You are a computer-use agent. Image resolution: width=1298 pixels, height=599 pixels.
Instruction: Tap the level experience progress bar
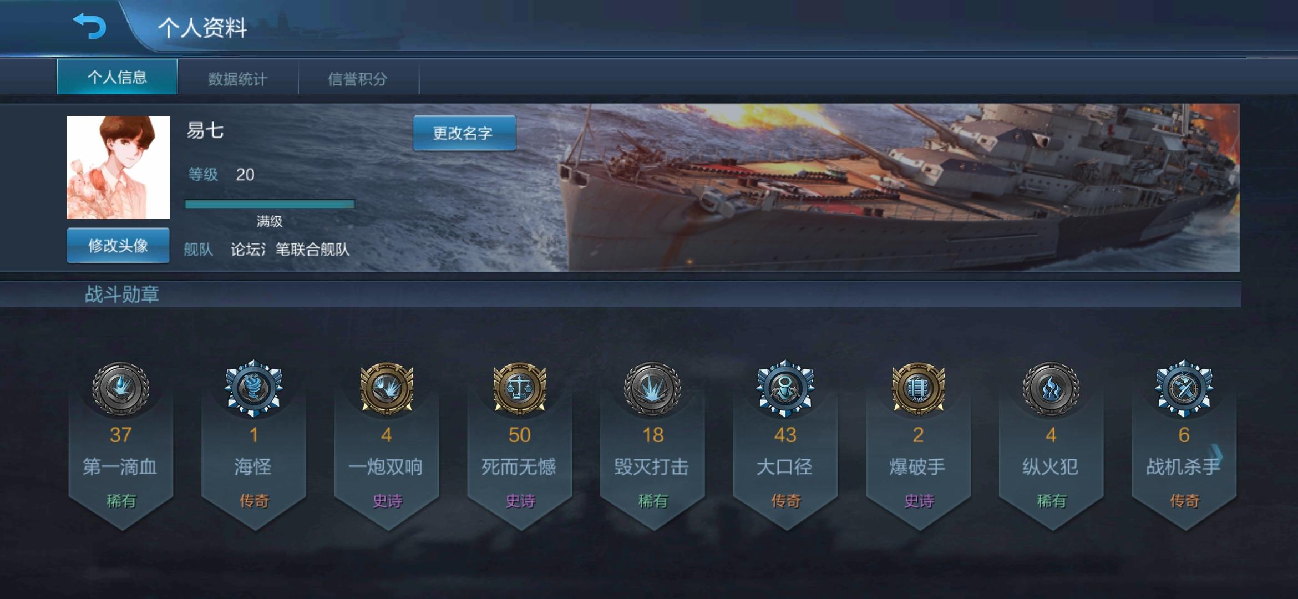pyautogui.click(x=270, y=204)
